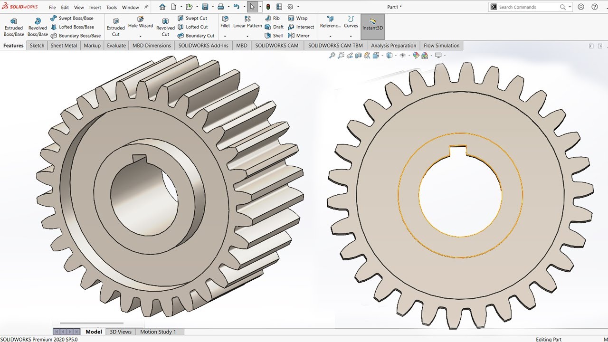Image resolution: width=608 pixels, height=342 pixels.
Task: Expand the Curves dropdown arrow
Action: pos(351,36)
